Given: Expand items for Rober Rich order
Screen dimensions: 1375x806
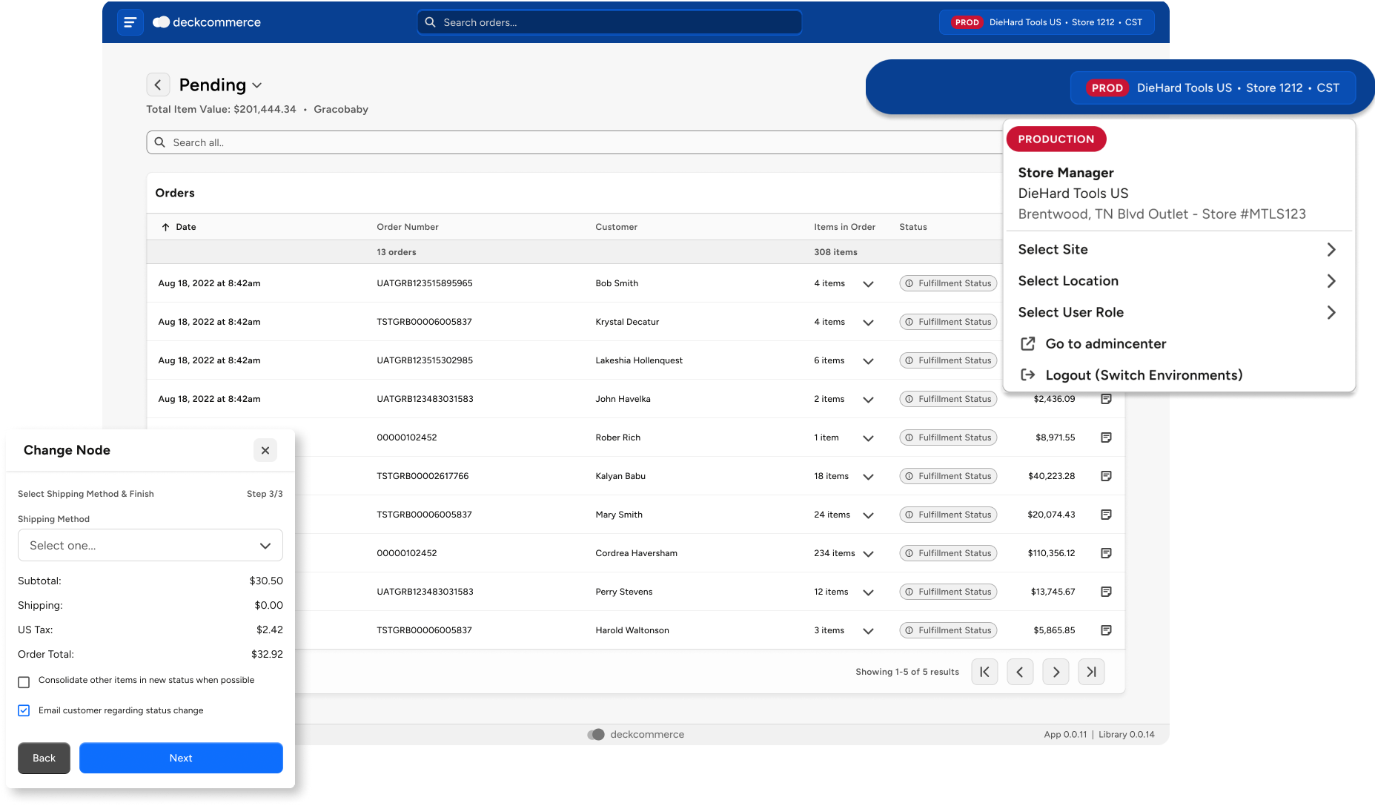Looking at the screenshot, I should pos(868,438).
